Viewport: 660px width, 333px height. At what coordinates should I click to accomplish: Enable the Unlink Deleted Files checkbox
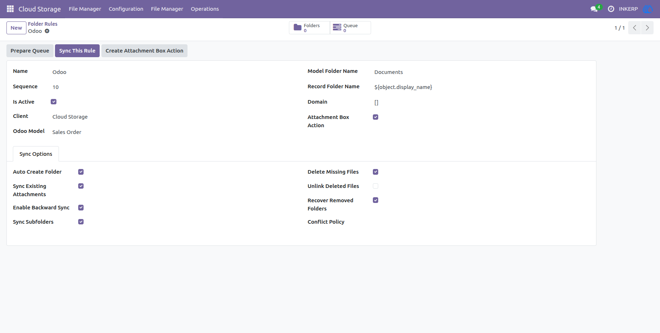click(x=375, y=186)
